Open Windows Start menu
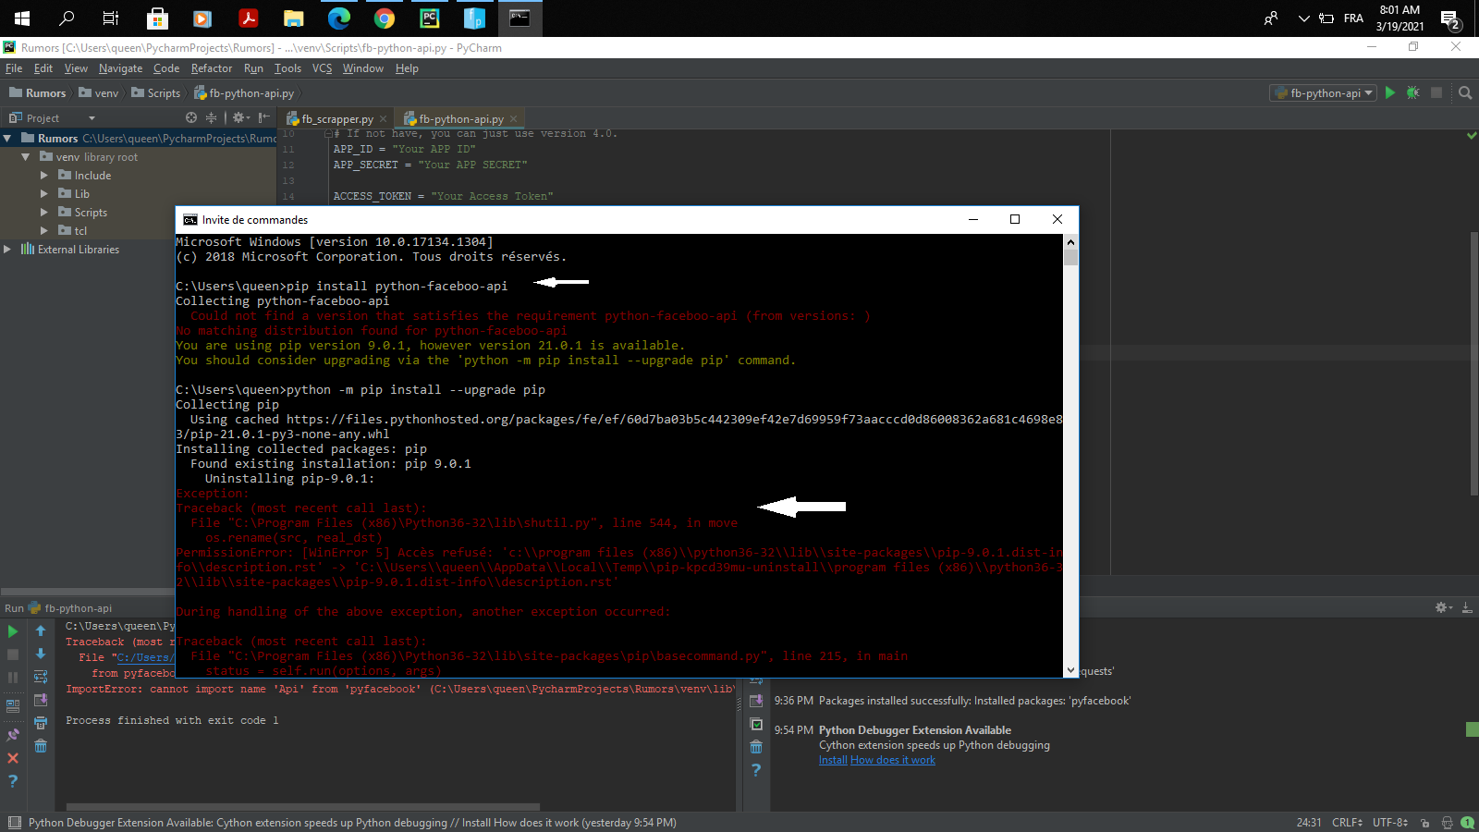 22,18
